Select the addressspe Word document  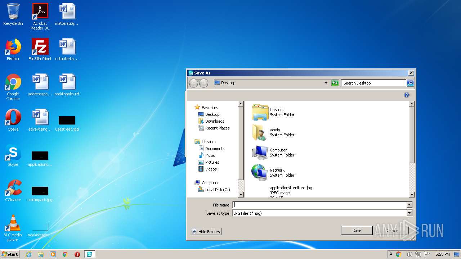[40, 85]
